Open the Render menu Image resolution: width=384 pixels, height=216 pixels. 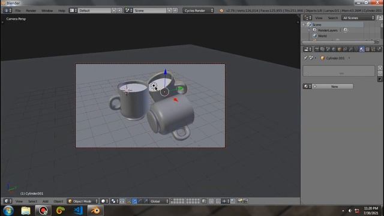click(31, 11)
